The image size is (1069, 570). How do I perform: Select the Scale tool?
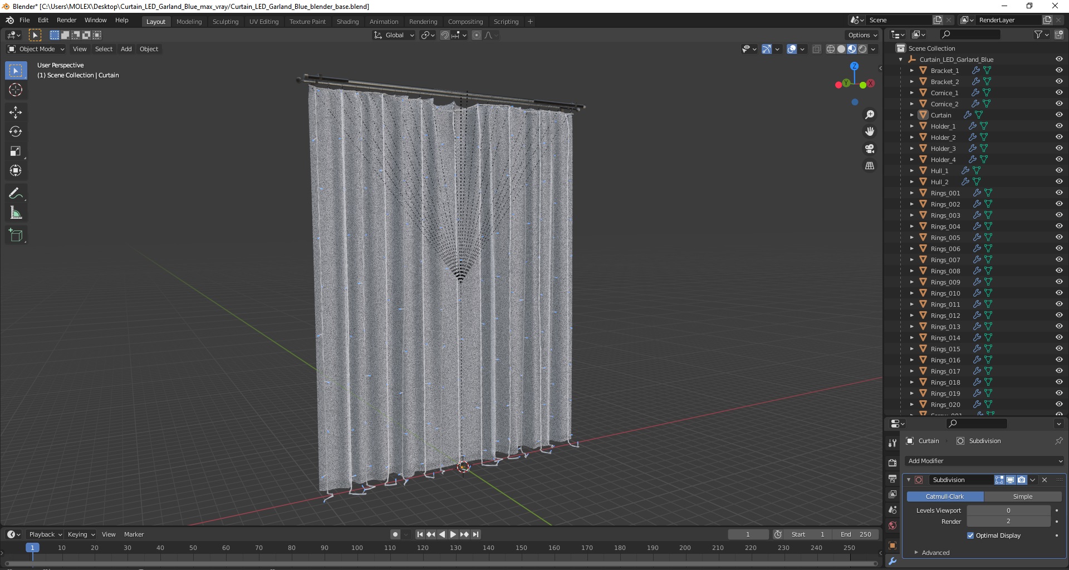pos(16,151)
